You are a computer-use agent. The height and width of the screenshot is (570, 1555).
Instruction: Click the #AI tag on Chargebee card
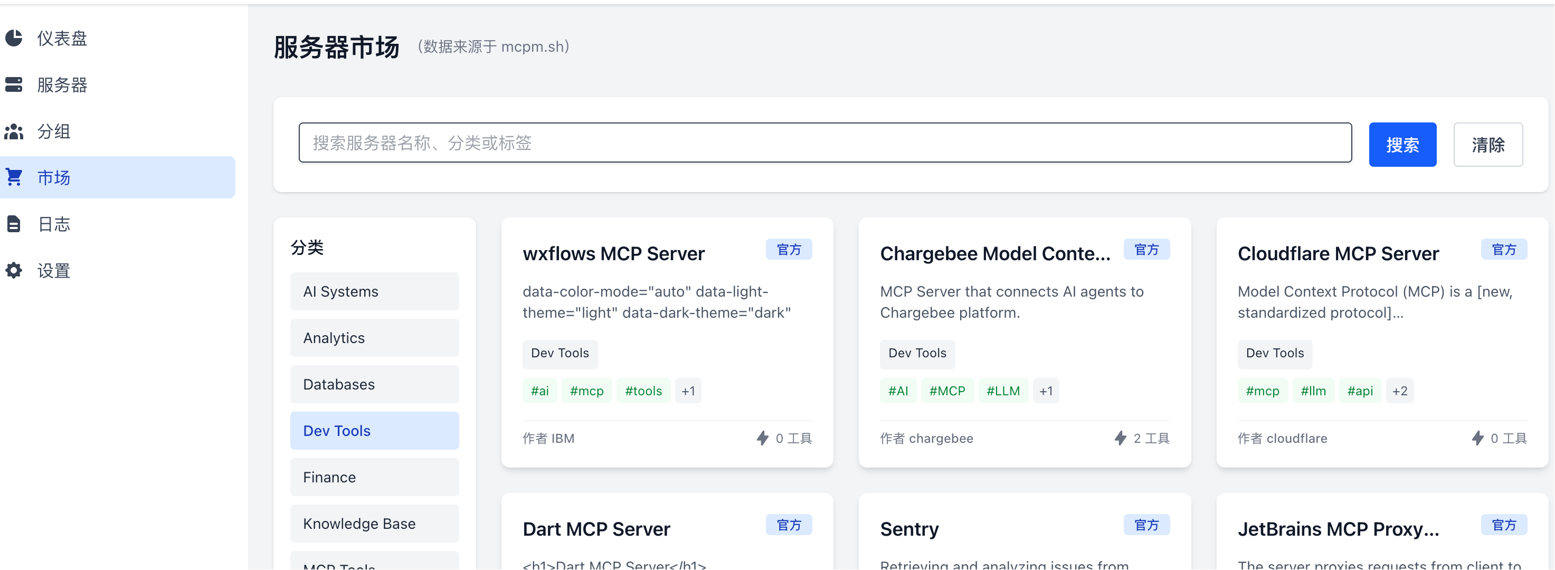898,391
